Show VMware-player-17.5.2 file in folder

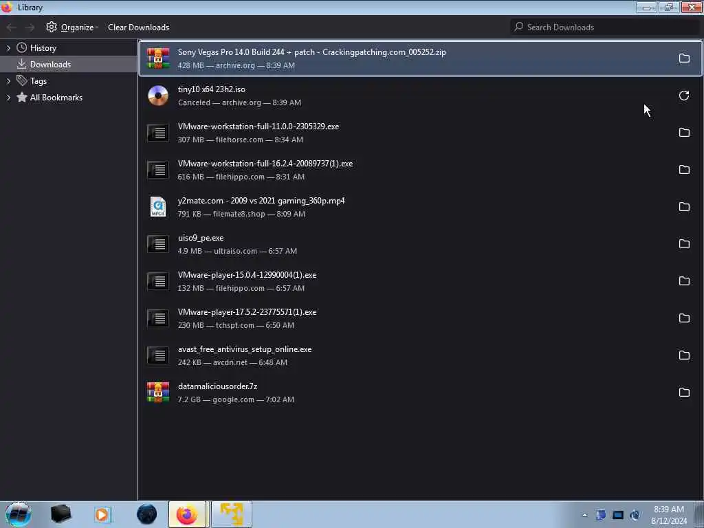coord(684,318)
